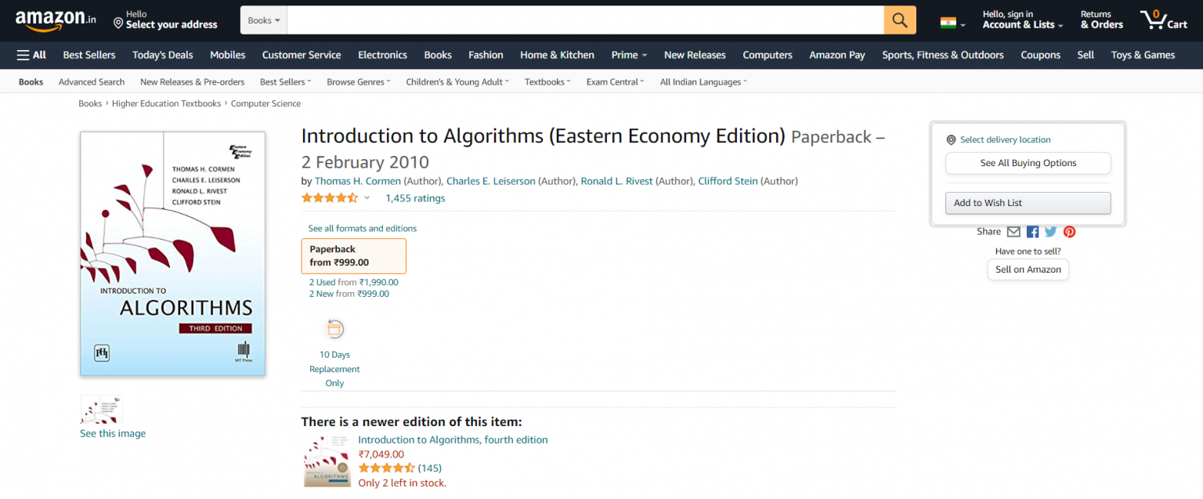The image size is (1203, 499).
Task: Select the Paperback format option
Action: 353,256
